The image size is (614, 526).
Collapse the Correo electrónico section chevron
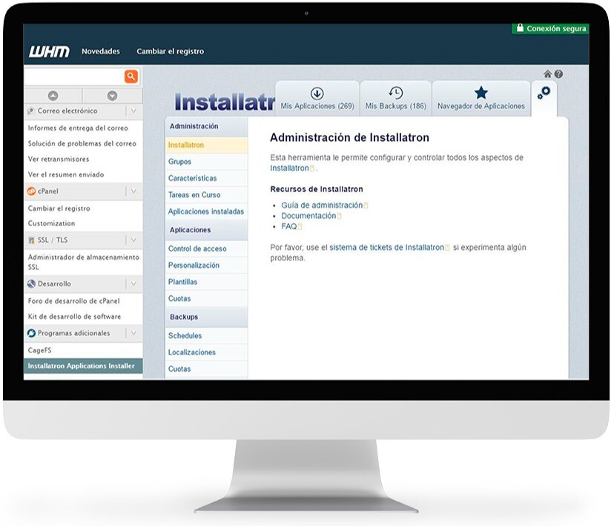132,110
